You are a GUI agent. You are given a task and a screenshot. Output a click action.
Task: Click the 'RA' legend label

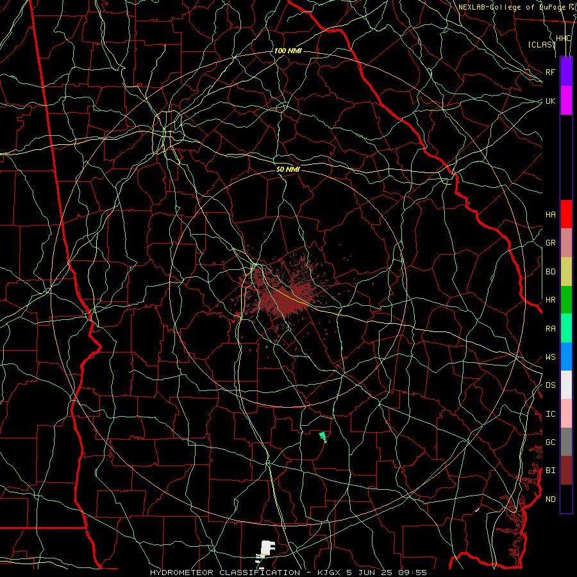click(x=551, y=329)
